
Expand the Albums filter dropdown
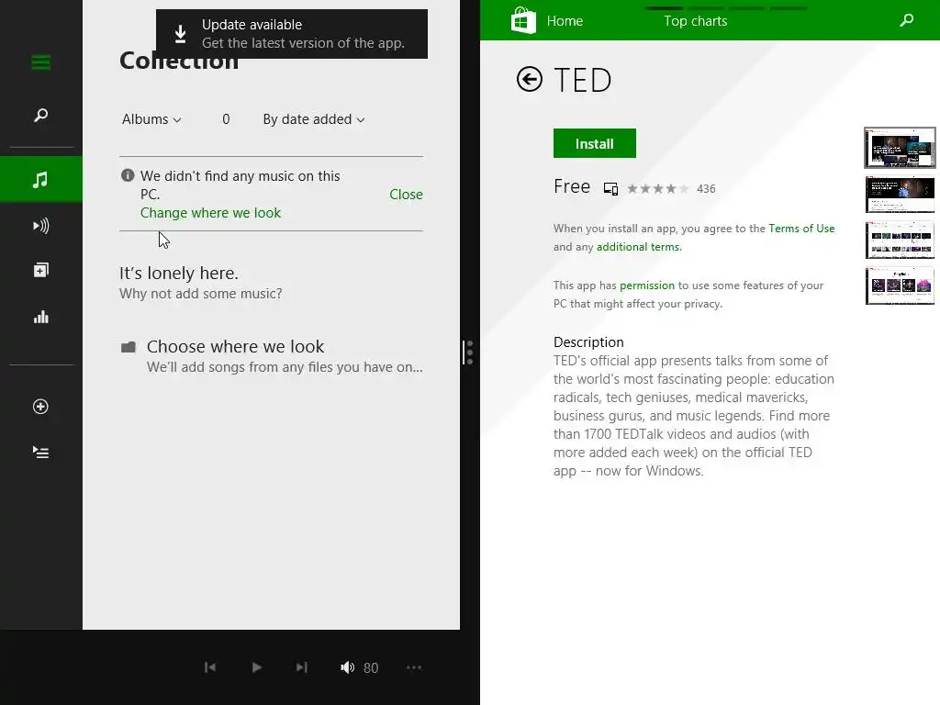[151, 119]
